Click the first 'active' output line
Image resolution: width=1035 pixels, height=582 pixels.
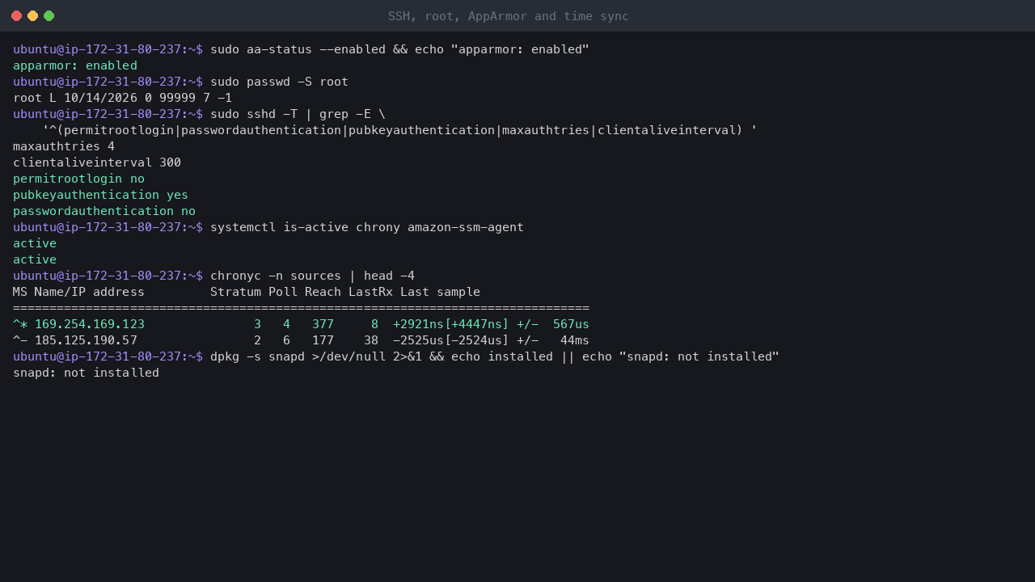tap(35, 243)
